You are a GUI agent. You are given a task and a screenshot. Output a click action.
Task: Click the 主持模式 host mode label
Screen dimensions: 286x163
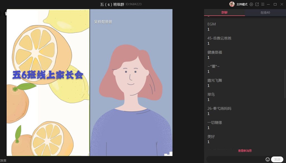click(242, 4)
